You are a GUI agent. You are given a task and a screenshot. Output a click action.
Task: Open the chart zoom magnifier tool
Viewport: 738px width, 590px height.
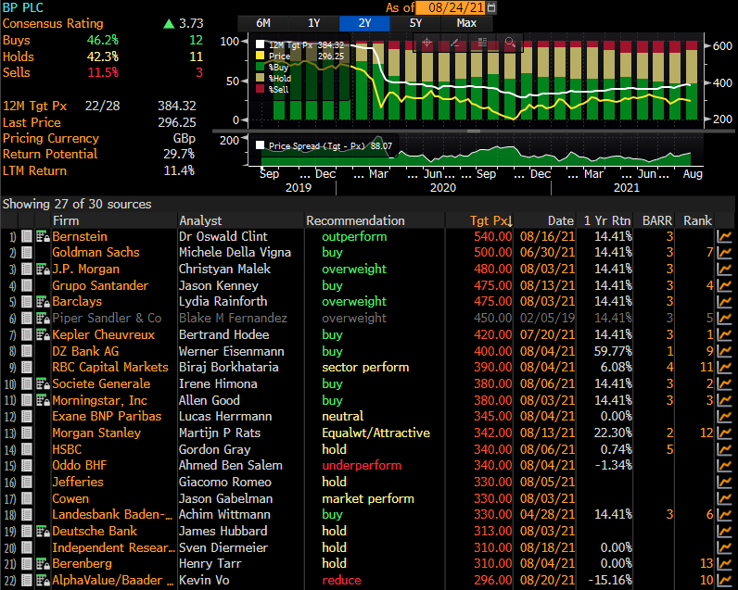[510, 43]
